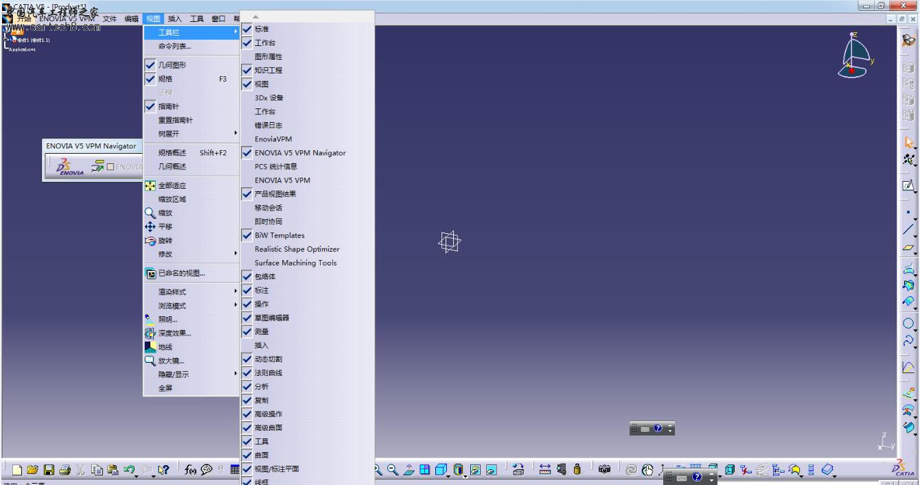Select 全部适应 fit all menu item
The width and height of the screenshot is (920, 485).
[x=172, y=185]
